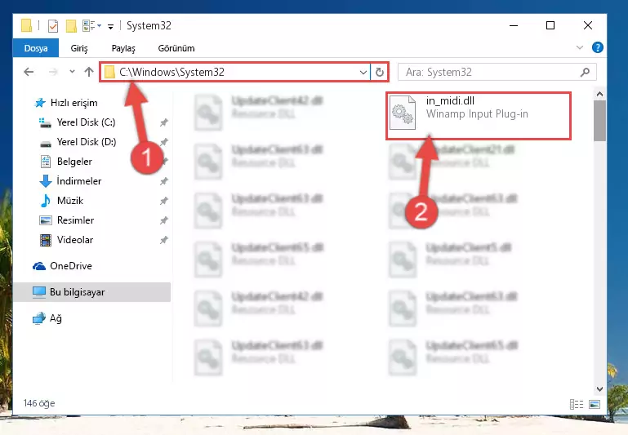This screenshot has height=435, width=628.
Task: Switch to large icons view in status bar
Action: coord(595,404)
